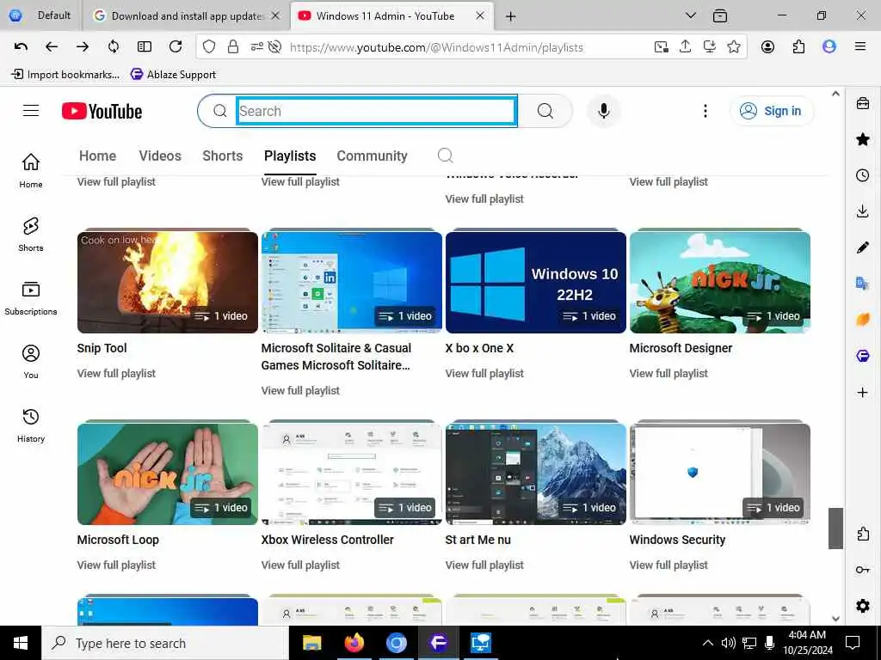
Task: Open the You section in sidebar
Action: click(31, 362)
